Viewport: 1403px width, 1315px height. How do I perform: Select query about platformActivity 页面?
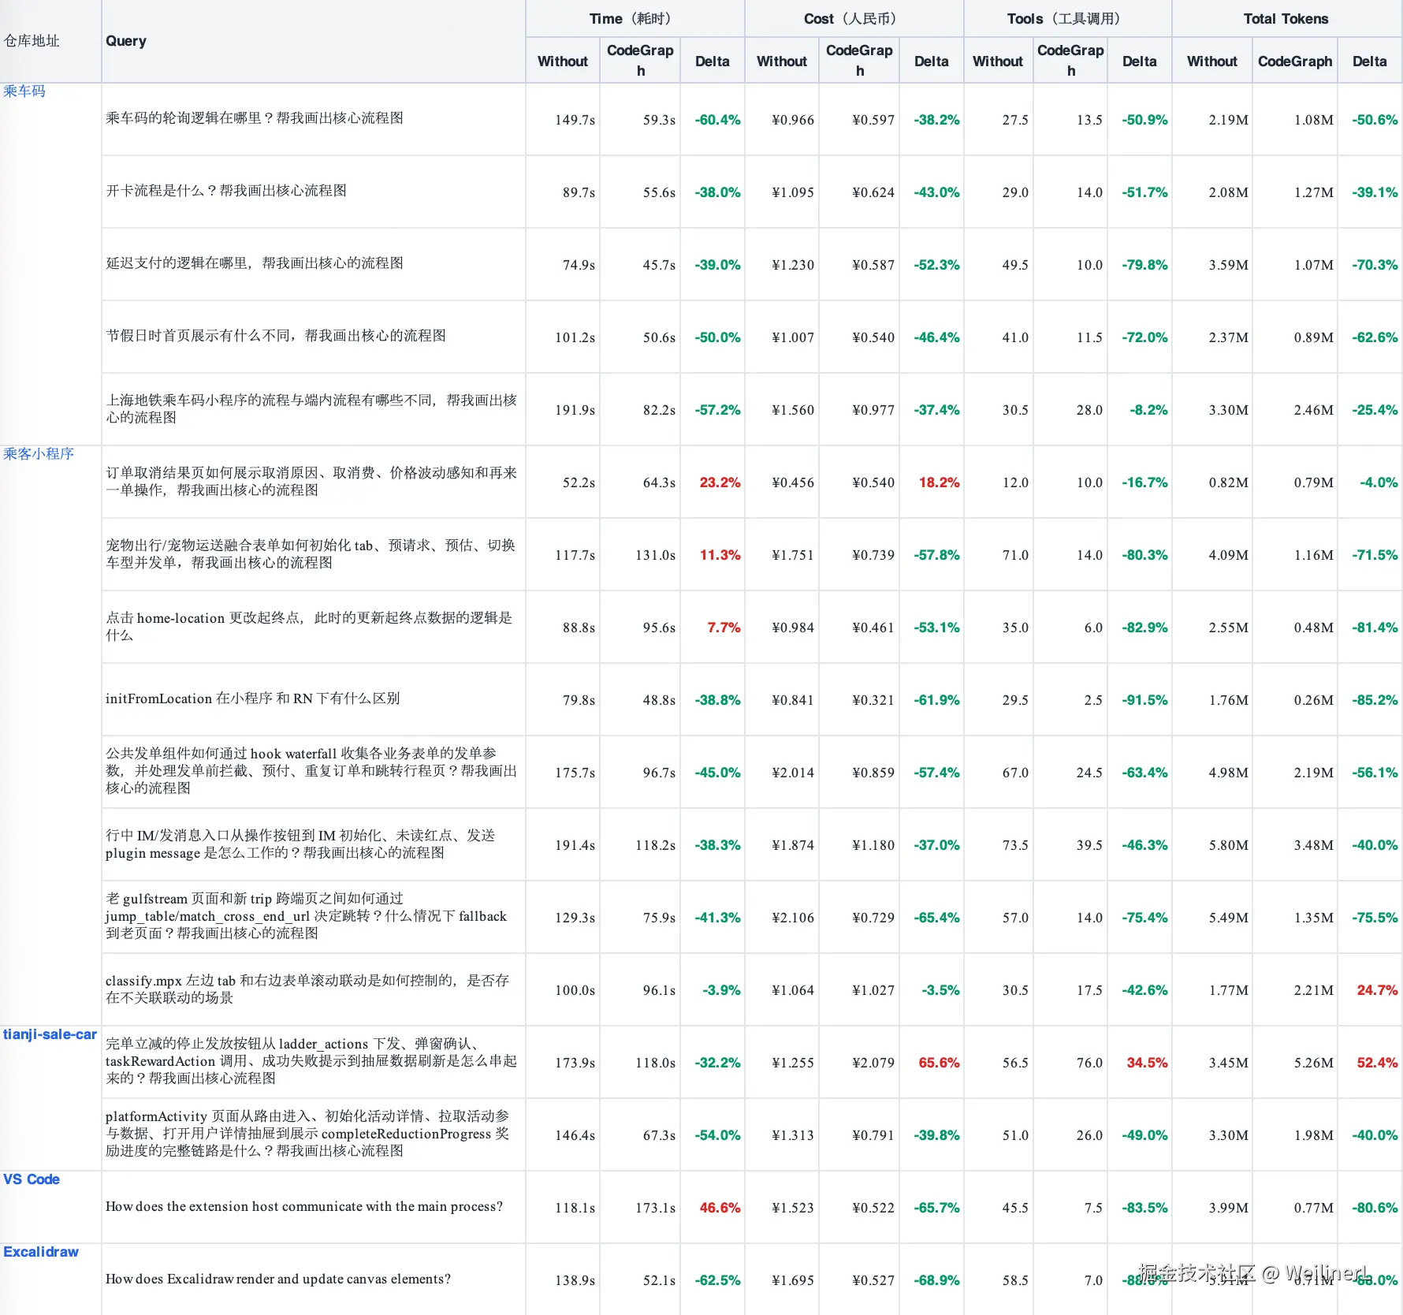point(307,1134)
